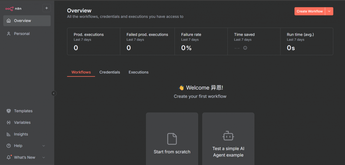Collapse the sidebar with arrow toggle
345x165 pixels.
pyautogui.click(x=54, y=93)
